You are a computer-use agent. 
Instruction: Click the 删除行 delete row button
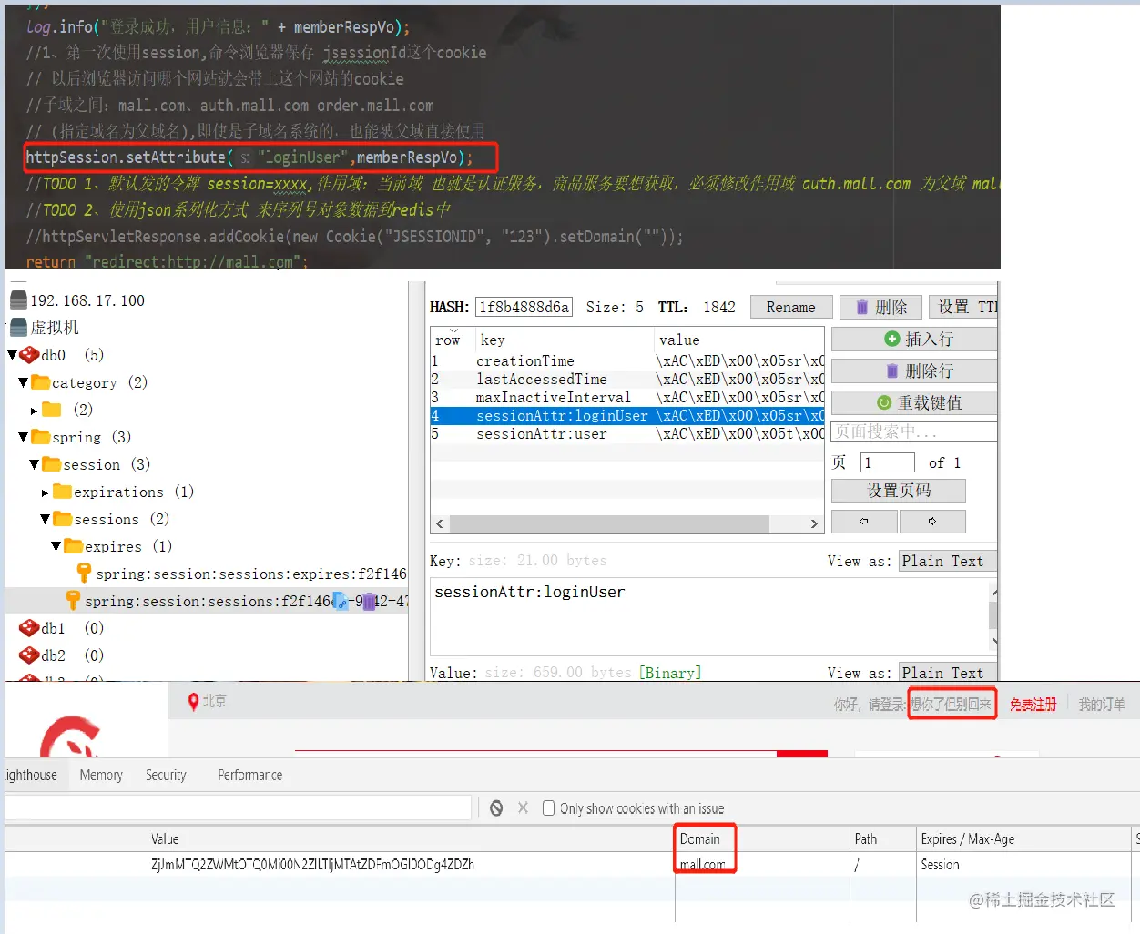coord(914,371)
